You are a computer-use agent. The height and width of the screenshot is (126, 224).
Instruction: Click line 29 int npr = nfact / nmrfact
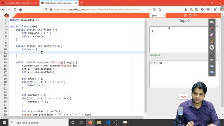pyautogui.click(x=42, y=111)
